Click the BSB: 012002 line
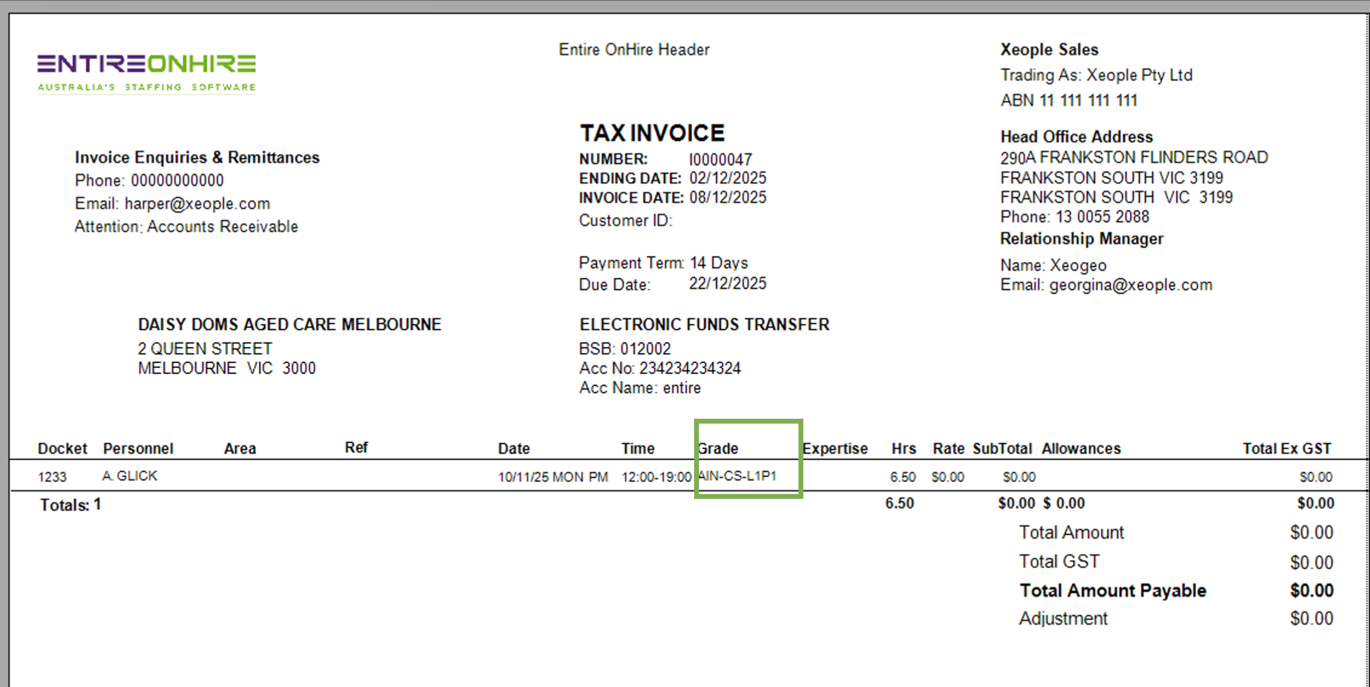This screenshot has width=1370, height=687. pos(625,349)
